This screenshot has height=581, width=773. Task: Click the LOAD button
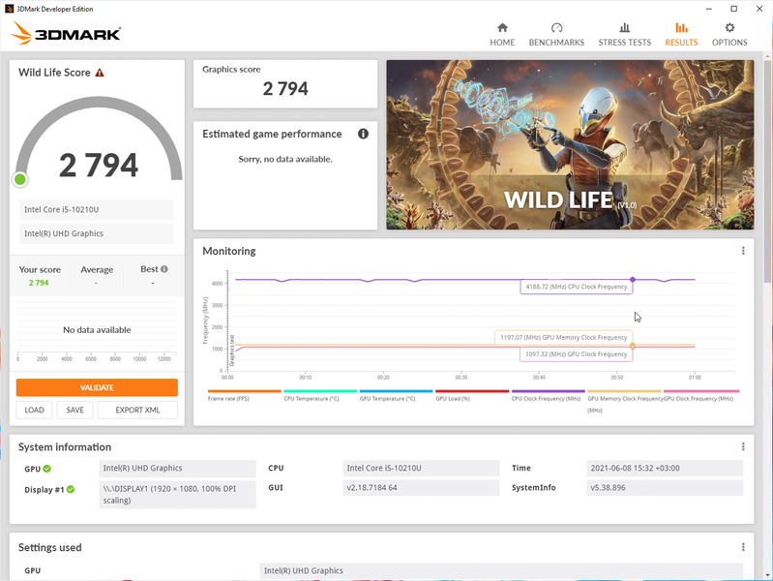click(34, 410)
